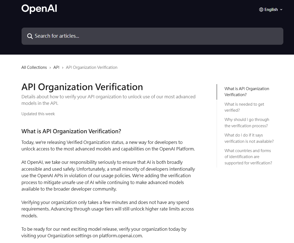
Task: Go to All Collections breadcrumb
Action: [34, 67]
